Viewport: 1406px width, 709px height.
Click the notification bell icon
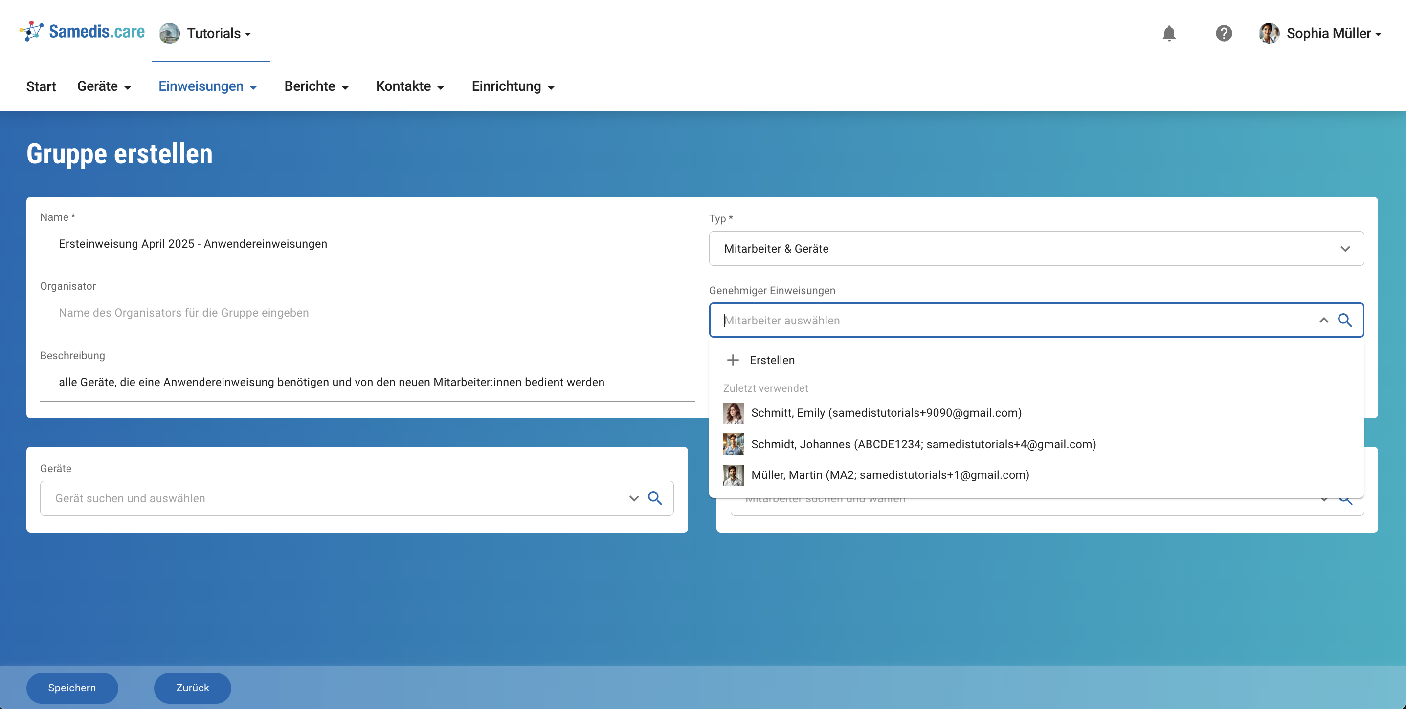click(1169, 34)
